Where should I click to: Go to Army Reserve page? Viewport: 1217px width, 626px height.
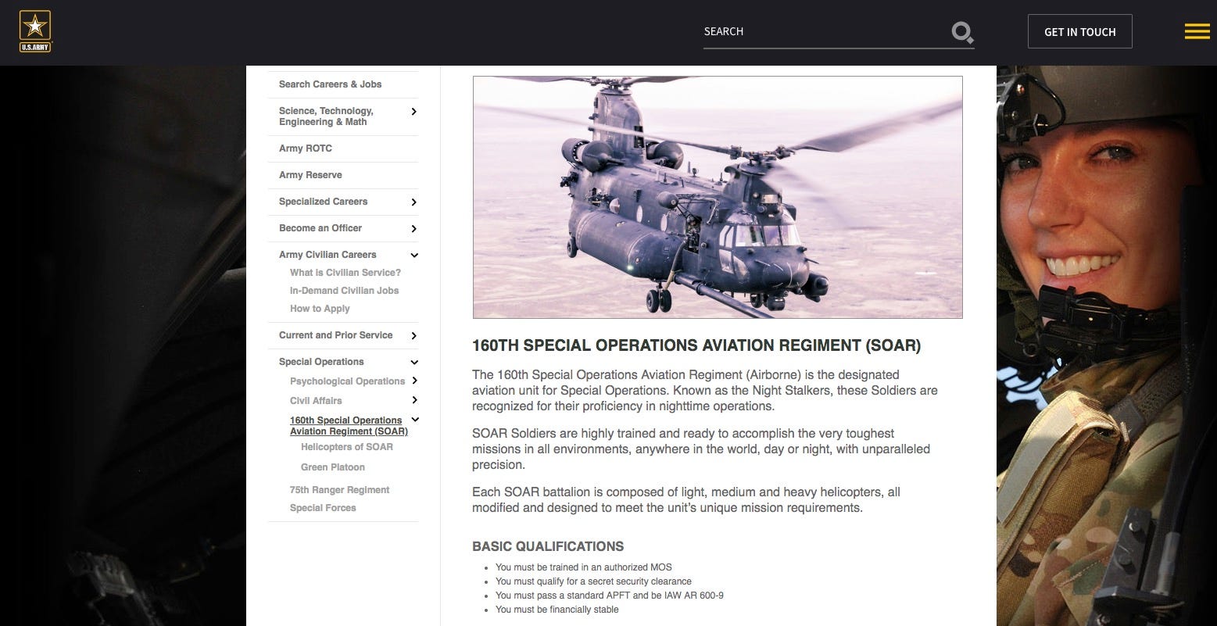pyautogui.click(x=310, y=175)
